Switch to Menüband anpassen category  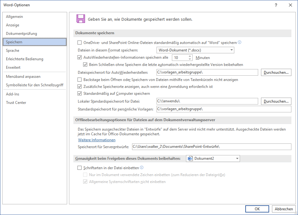point(23,77)
